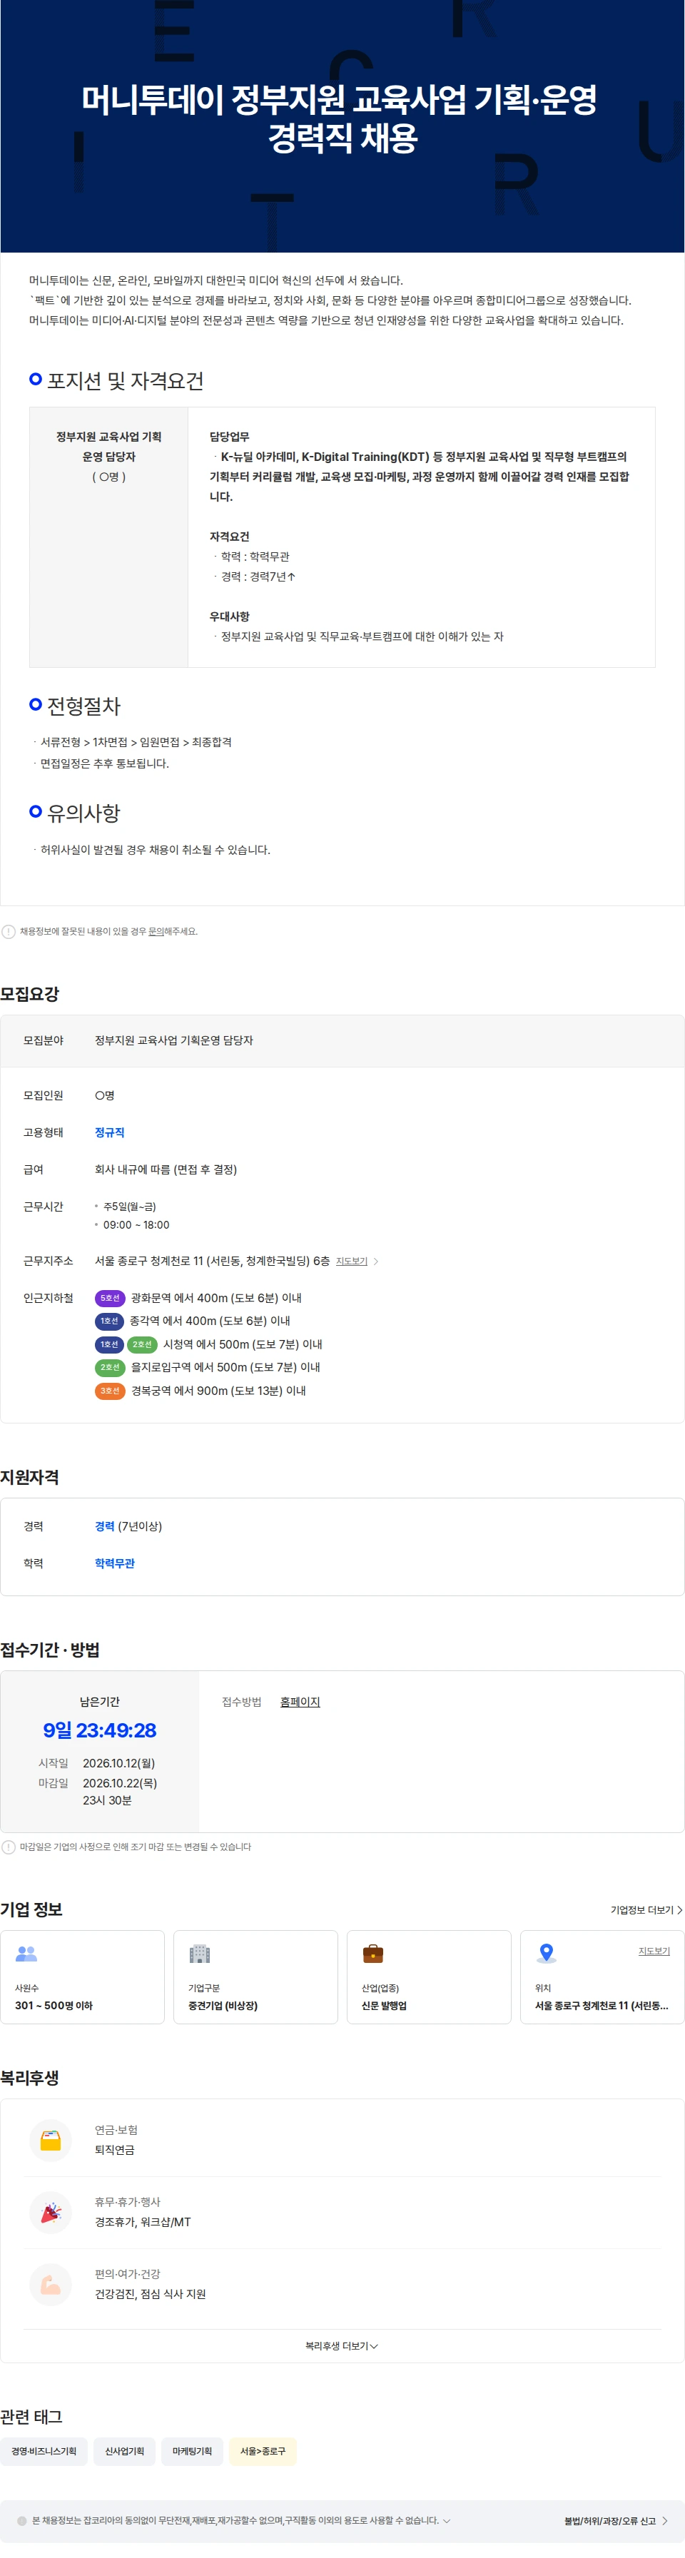This screenshot has height=2558, width=685.
Task: Click the 휴무·휴가·행사 party icon
Action: [x=51, y=2213]
